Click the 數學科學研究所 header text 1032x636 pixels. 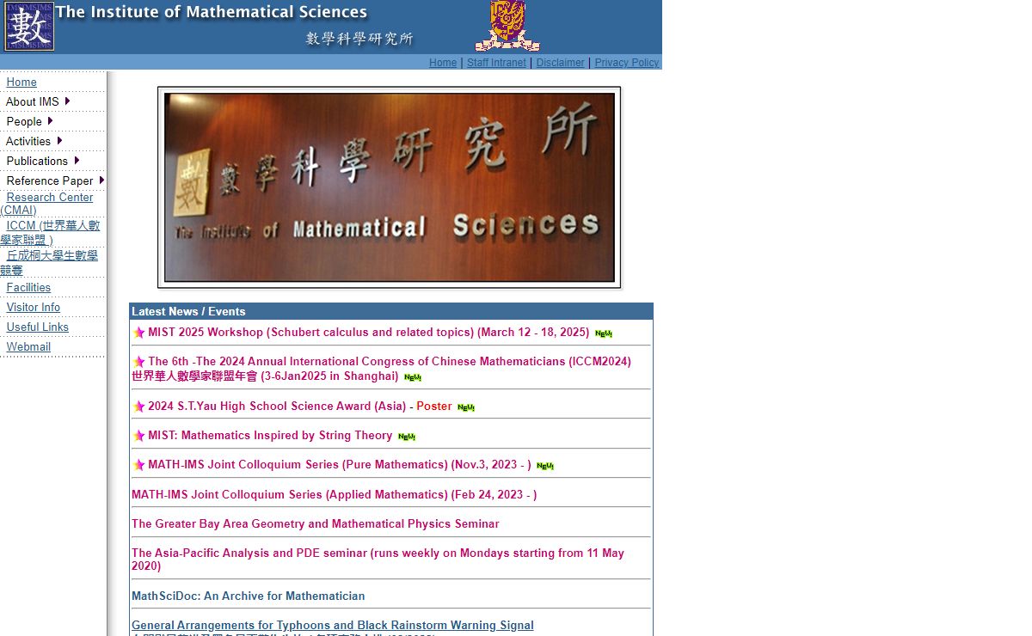[x=359, y=39]
